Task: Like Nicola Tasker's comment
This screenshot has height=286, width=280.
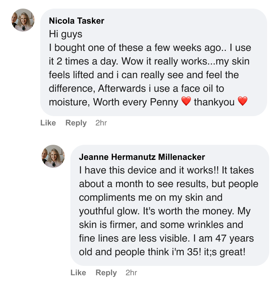Action: coord(48,123)
